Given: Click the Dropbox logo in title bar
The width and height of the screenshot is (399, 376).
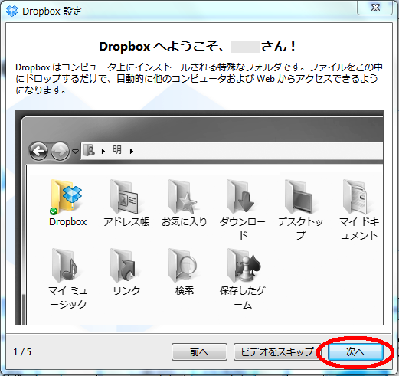Looking at the screenshot, I should click(12, 11).
